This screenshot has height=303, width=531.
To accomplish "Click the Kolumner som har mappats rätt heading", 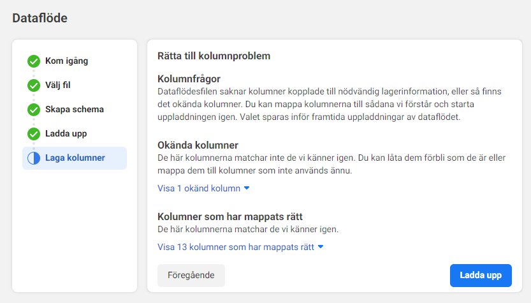I will (230, 217).
